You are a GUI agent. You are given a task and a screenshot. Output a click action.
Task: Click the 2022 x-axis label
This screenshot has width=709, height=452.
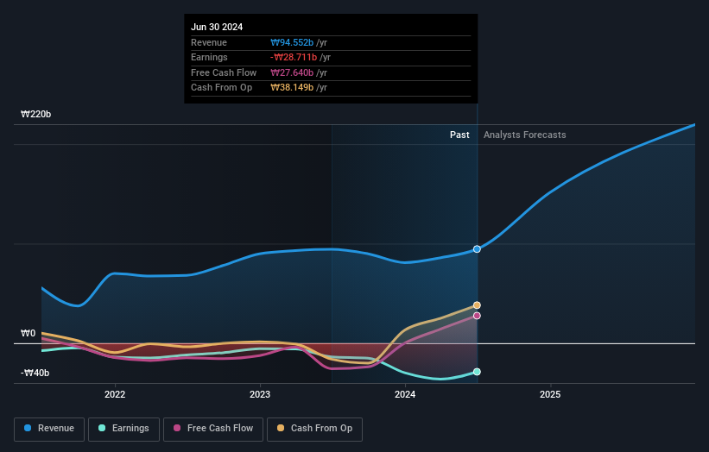click(115, 394)
